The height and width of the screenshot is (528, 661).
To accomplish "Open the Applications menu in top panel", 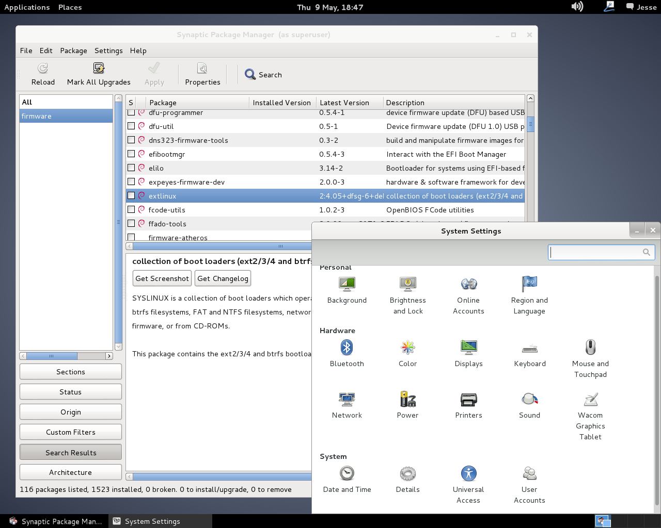I will (x=27, y=7).
